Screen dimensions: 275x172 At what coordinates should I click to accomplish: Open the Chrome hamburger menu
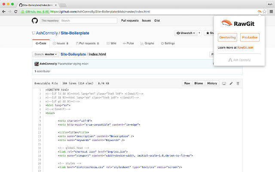click(271, 12)
